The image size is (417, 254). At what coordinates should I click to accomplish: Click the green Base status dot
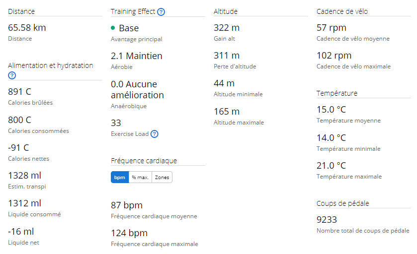[113, 28]
